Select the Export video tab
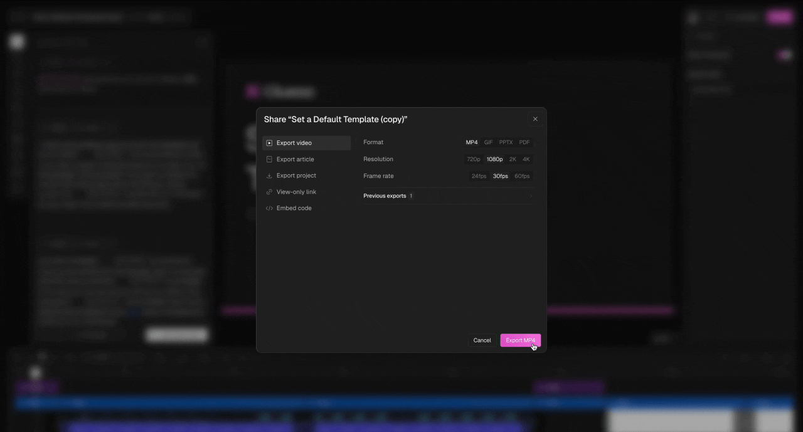 pos(306,143)
